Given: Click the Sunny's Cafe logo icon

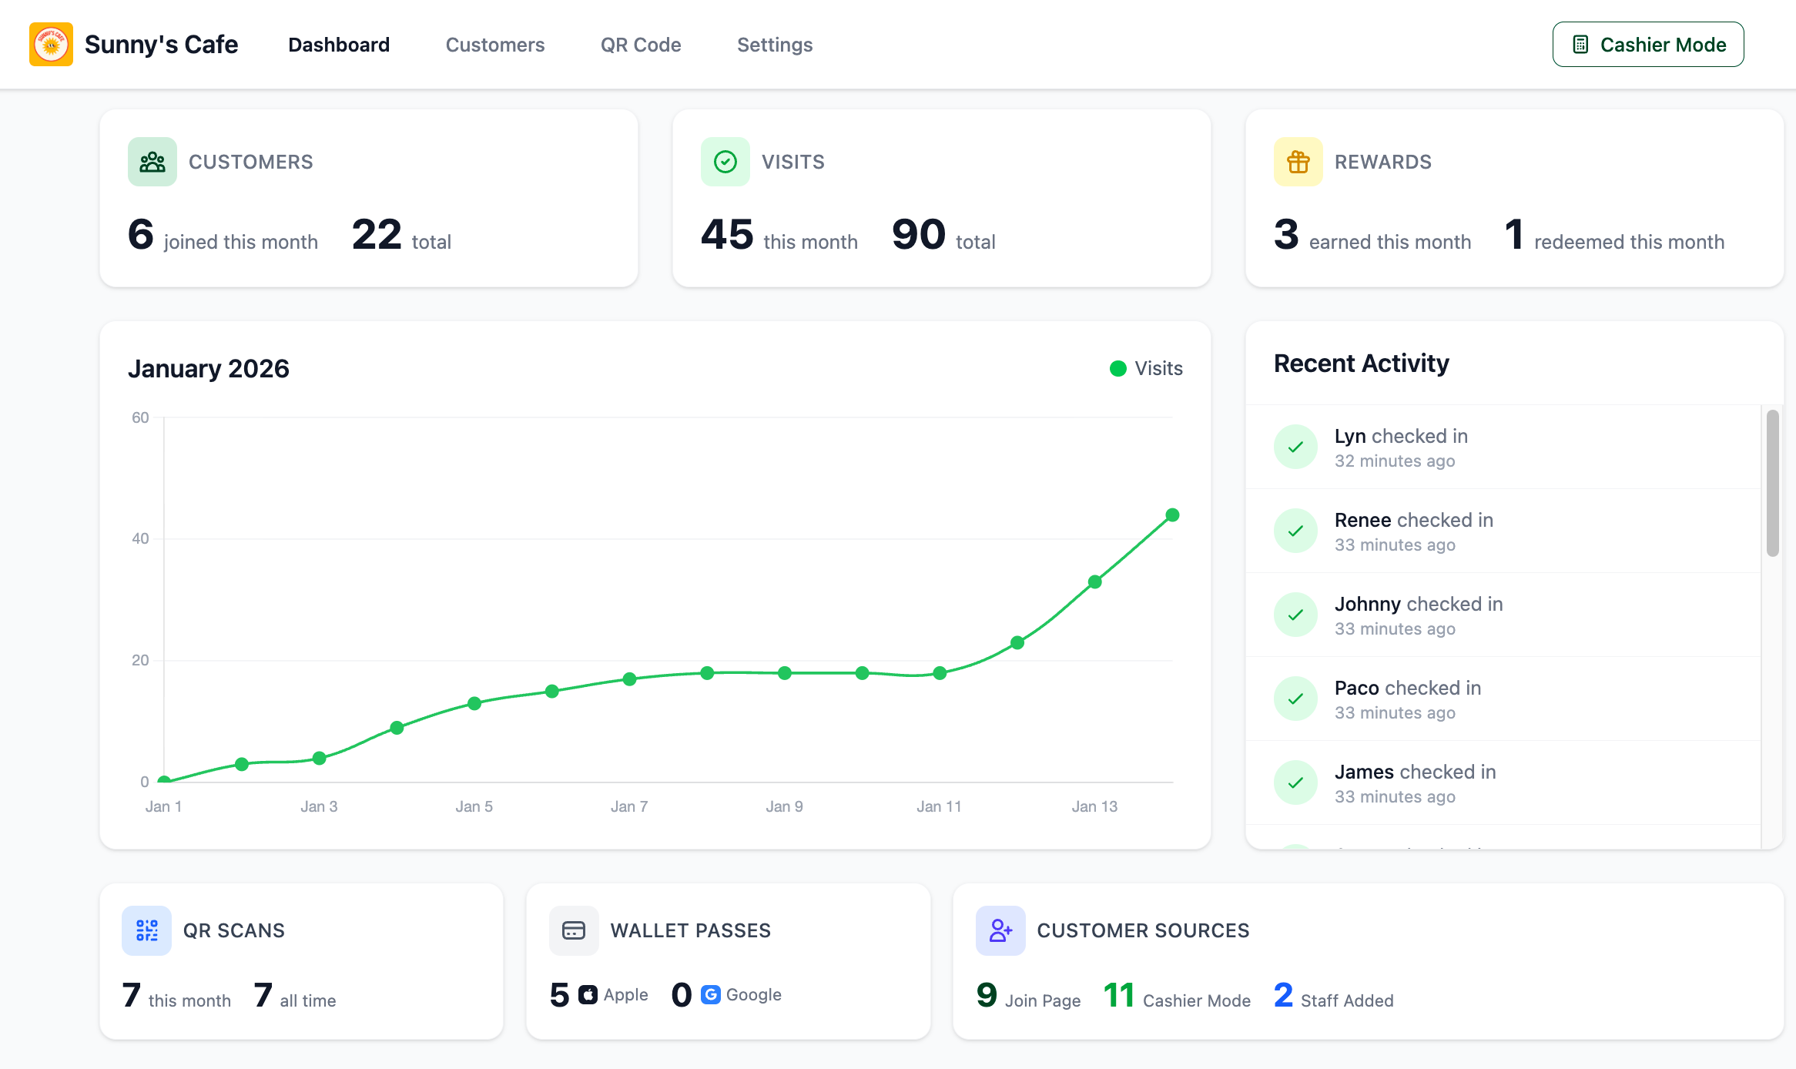Looking at the screenshot, I should point(51,44).
